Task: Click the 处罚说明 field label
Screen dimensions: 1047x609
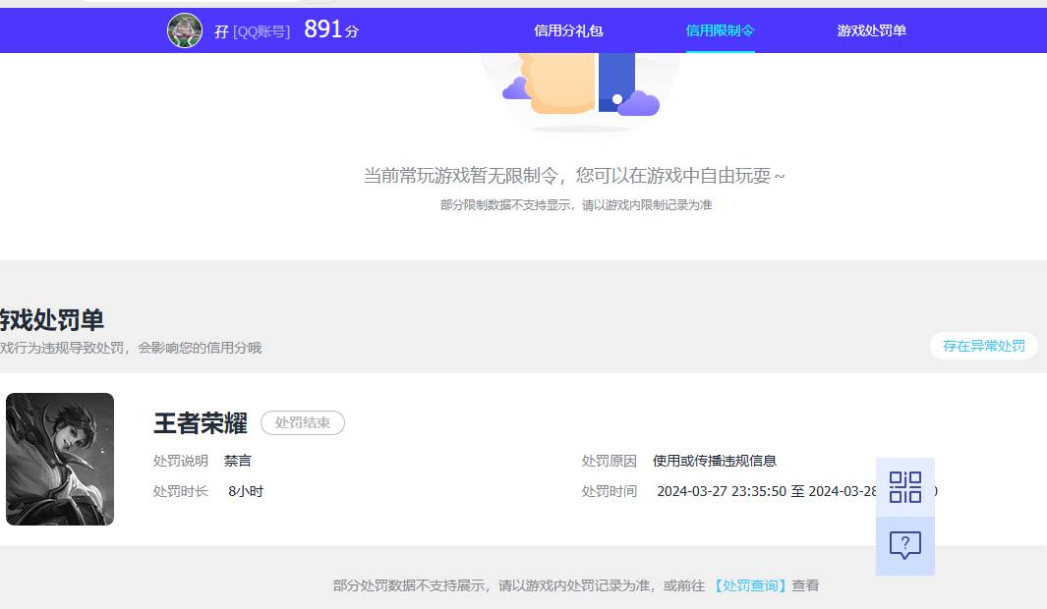Action: pos(180,461)
